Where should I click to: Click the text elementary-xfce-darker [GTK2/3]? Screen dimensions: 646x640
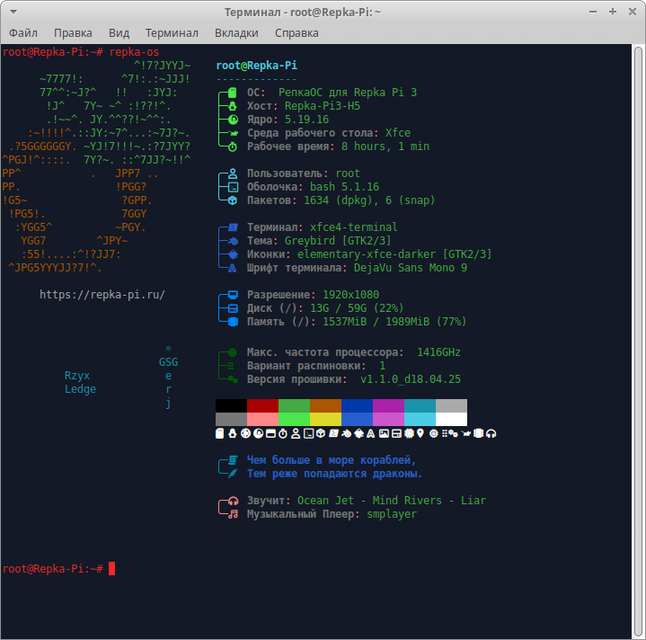click(394, 254)
